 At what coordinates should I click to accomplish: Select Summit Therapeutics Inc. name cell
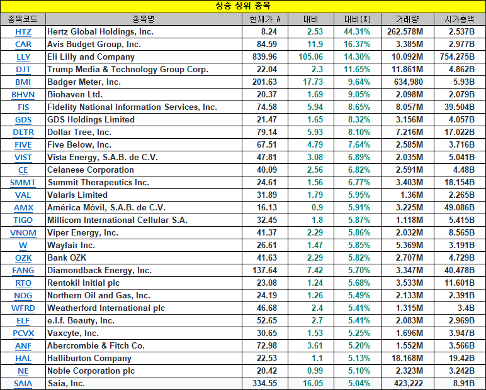tap(144, 183)
